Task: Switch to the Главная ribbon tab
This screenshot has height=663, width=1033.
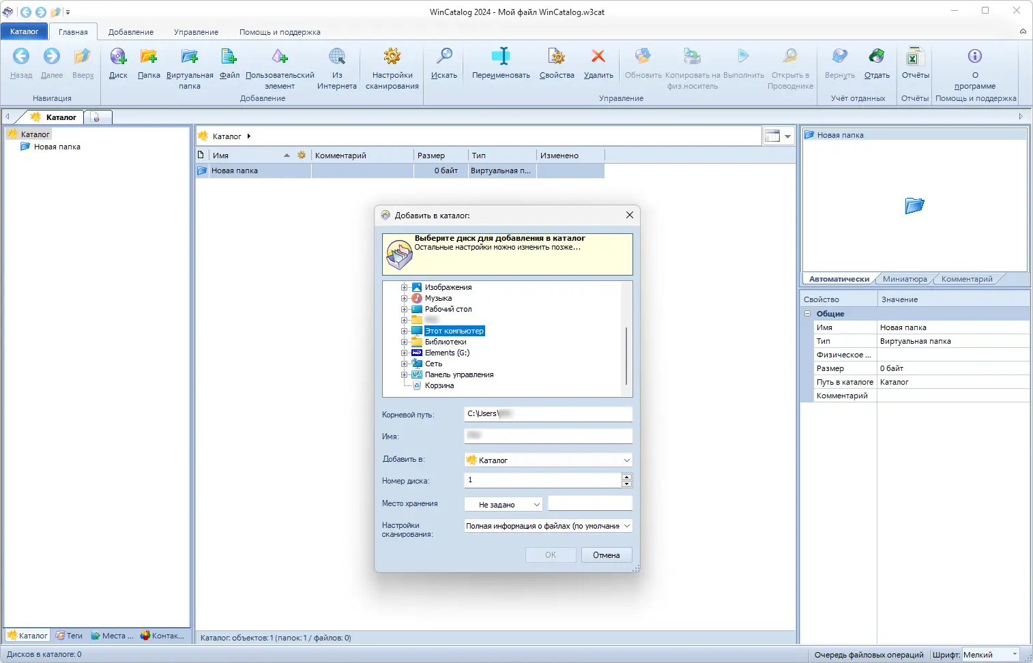Action: (x=73, y=32)
